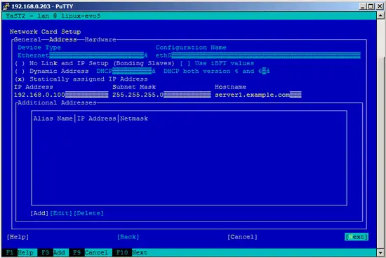Click the [Back] button
The width and height of the screenshot is (386, 258).
click(x=128, y=237)
